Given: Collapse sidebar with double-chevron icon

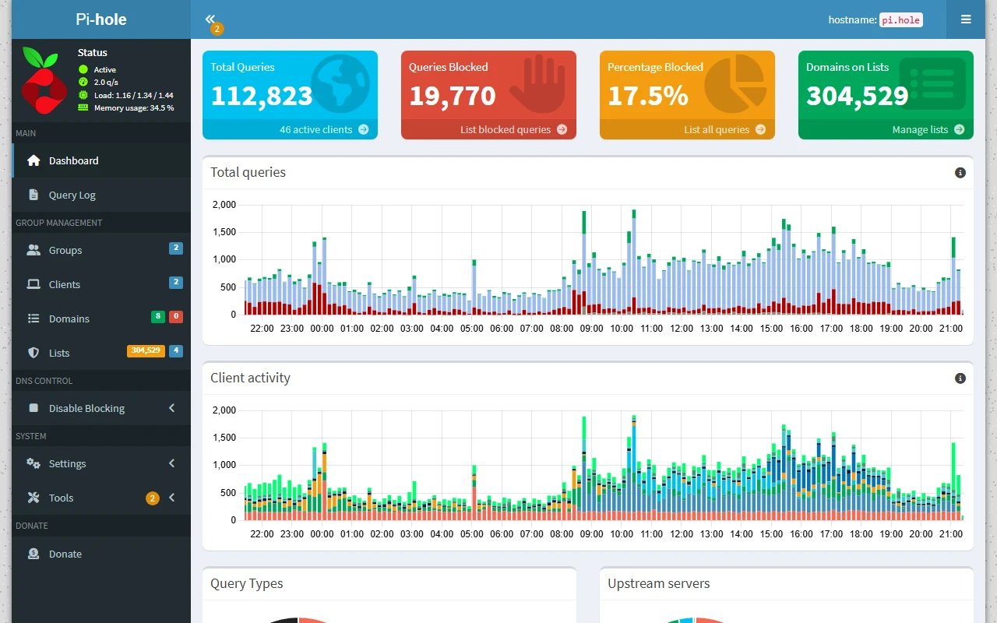Looking at the screenshot, I should click(x=210, y=19).
